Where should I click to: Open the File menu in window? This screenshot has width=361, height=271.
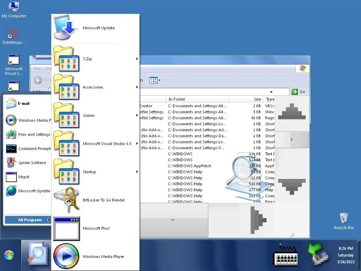click(37, 68)
